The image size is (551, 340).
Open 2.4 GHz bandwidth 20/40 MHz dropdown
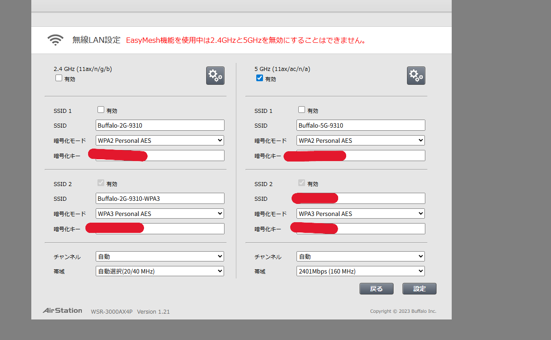coord(160,271)
